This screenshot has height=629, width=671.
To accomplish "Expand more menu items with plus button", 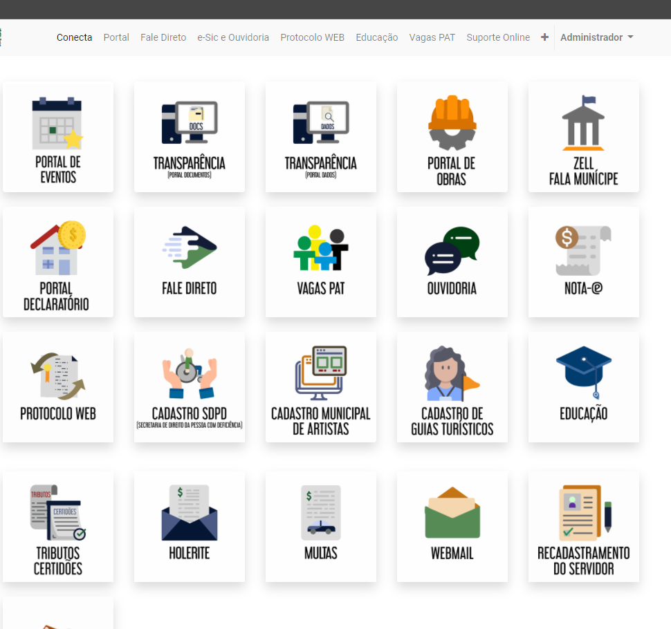I will pos(544,37).
